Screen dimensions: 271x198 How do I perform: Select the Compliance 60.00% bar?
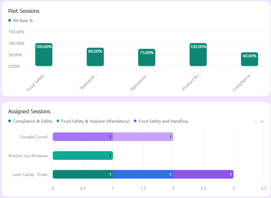coord(250,59)
